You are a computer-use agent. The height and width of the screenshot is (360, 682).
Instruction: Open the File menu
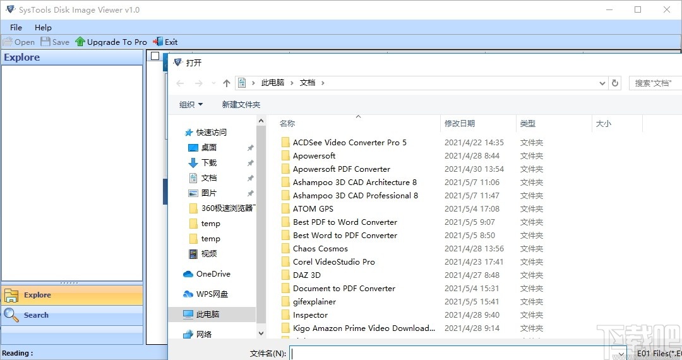(x=16, y=27)
